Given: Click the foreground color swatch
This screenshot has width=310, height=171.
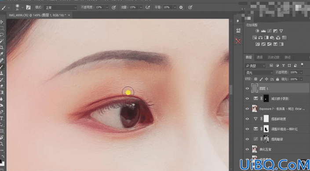Looking at the screenshot, I should pos(1,161).
